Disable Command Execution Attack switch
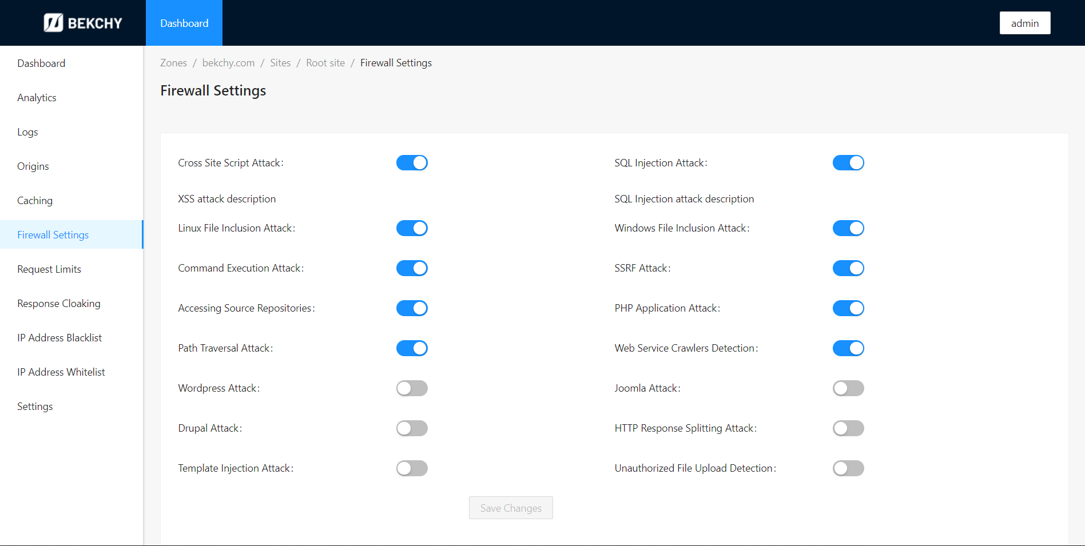The width and height of the screenshot is (1085, 546). point(412,268)
